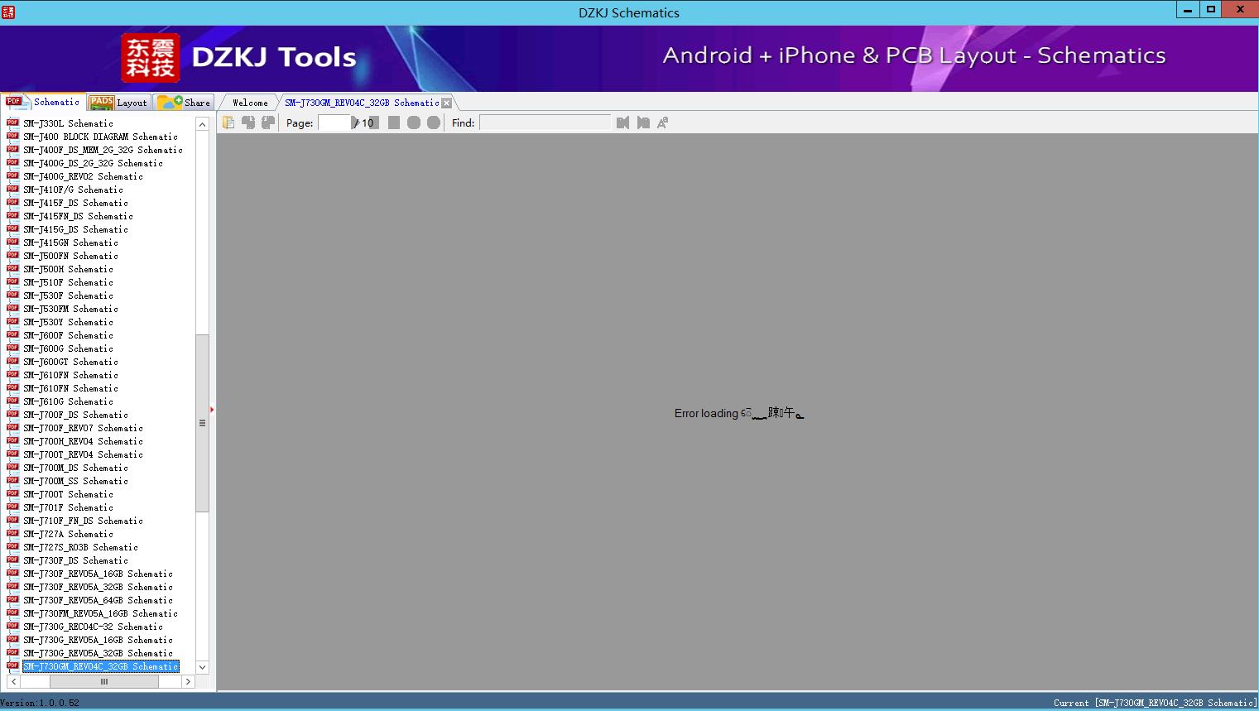Viewport: 1259px width, 711px height.
Task: Select SM-J415FN_DS Schematic
Action: point(79,216)
